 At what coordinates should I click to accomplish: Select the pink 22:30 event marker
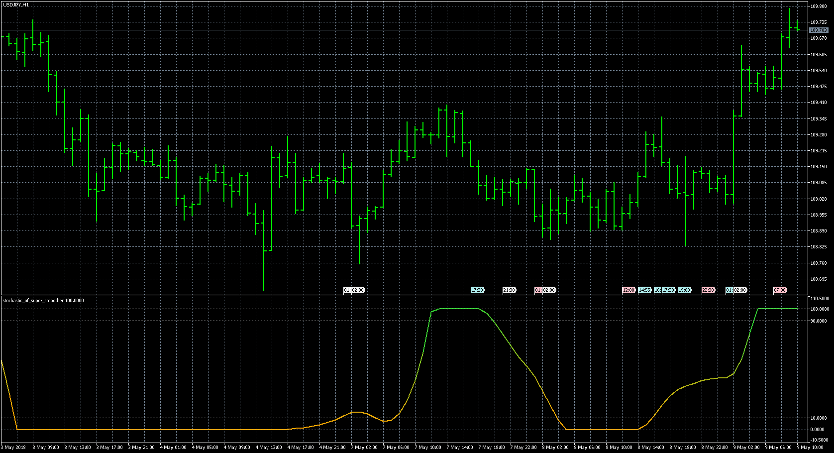(708, 290)
